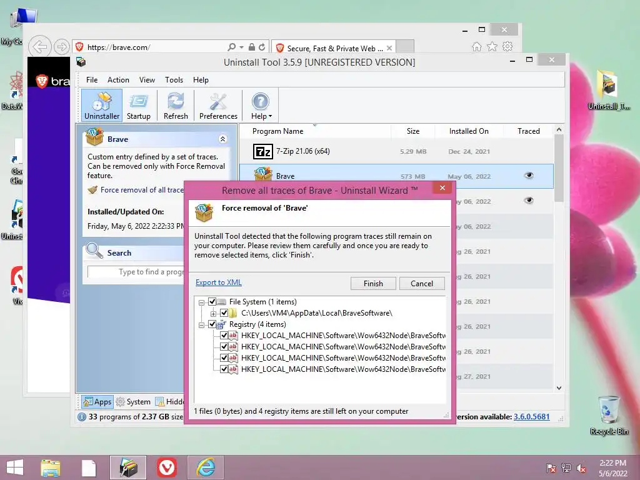Click the volume icon in system tray

click(x=581, y=467)
